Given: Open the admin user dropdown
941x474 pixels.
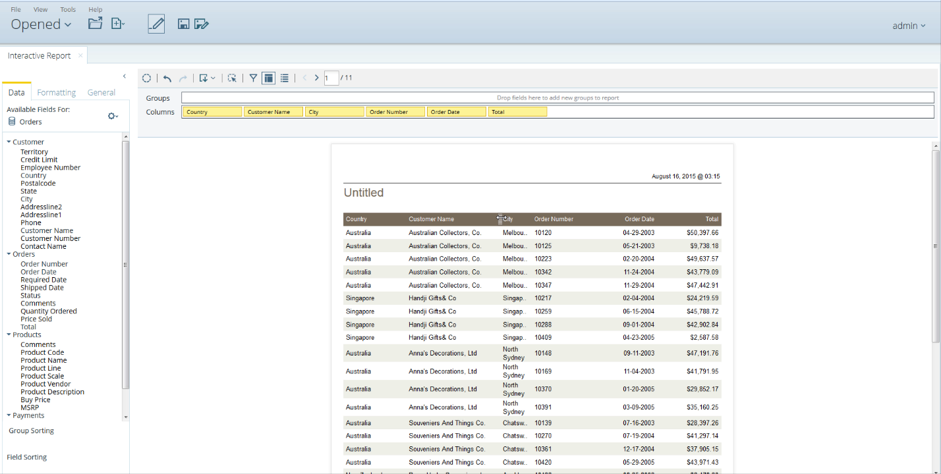Looking at the screenshot, I should 909,26.
